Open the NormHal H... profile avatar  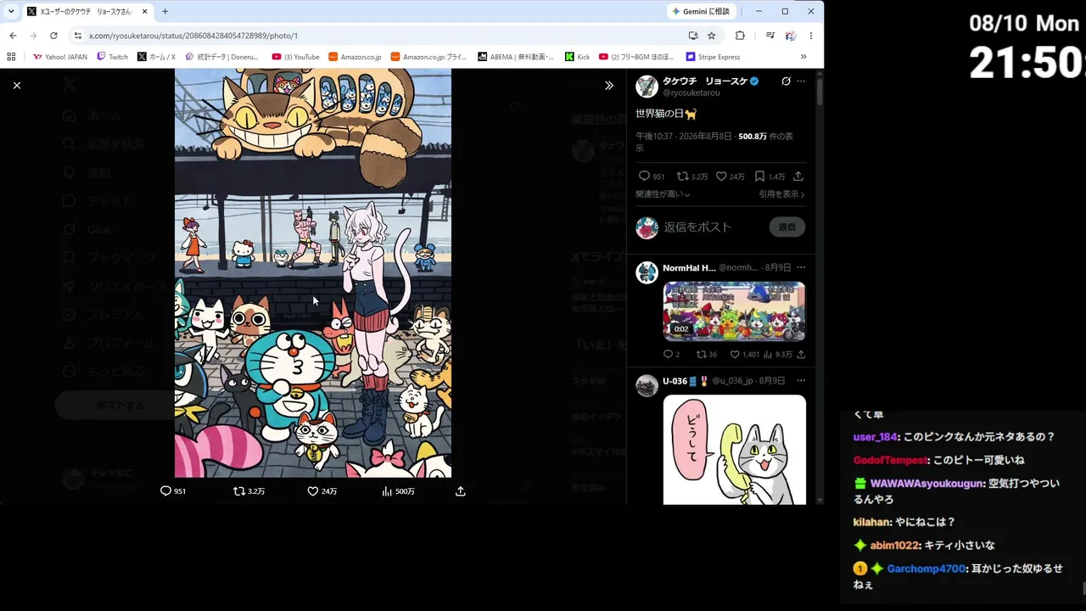(647, 272)
